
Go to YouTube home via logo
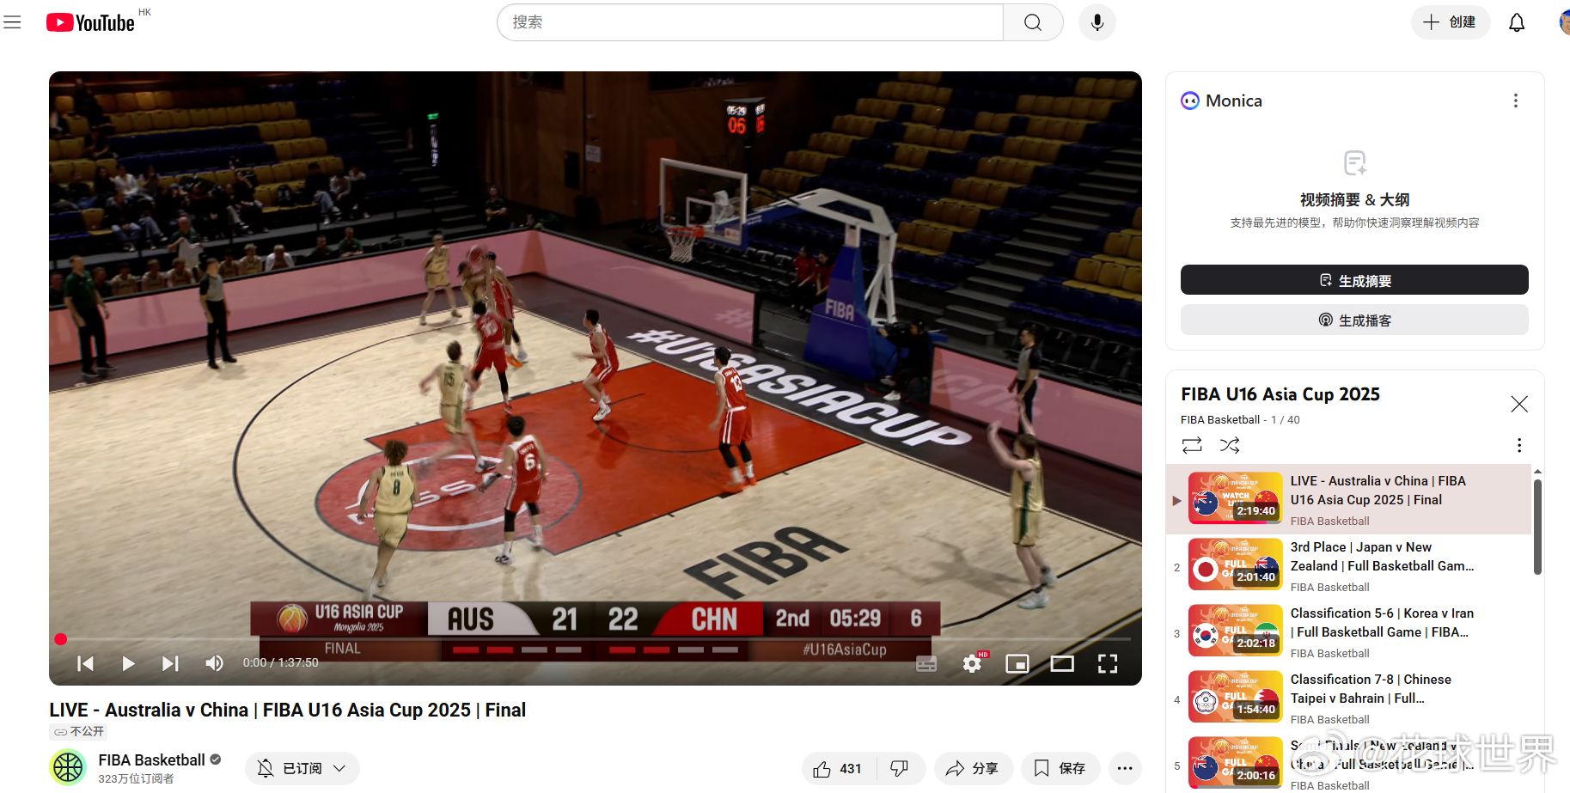point(91,22)
